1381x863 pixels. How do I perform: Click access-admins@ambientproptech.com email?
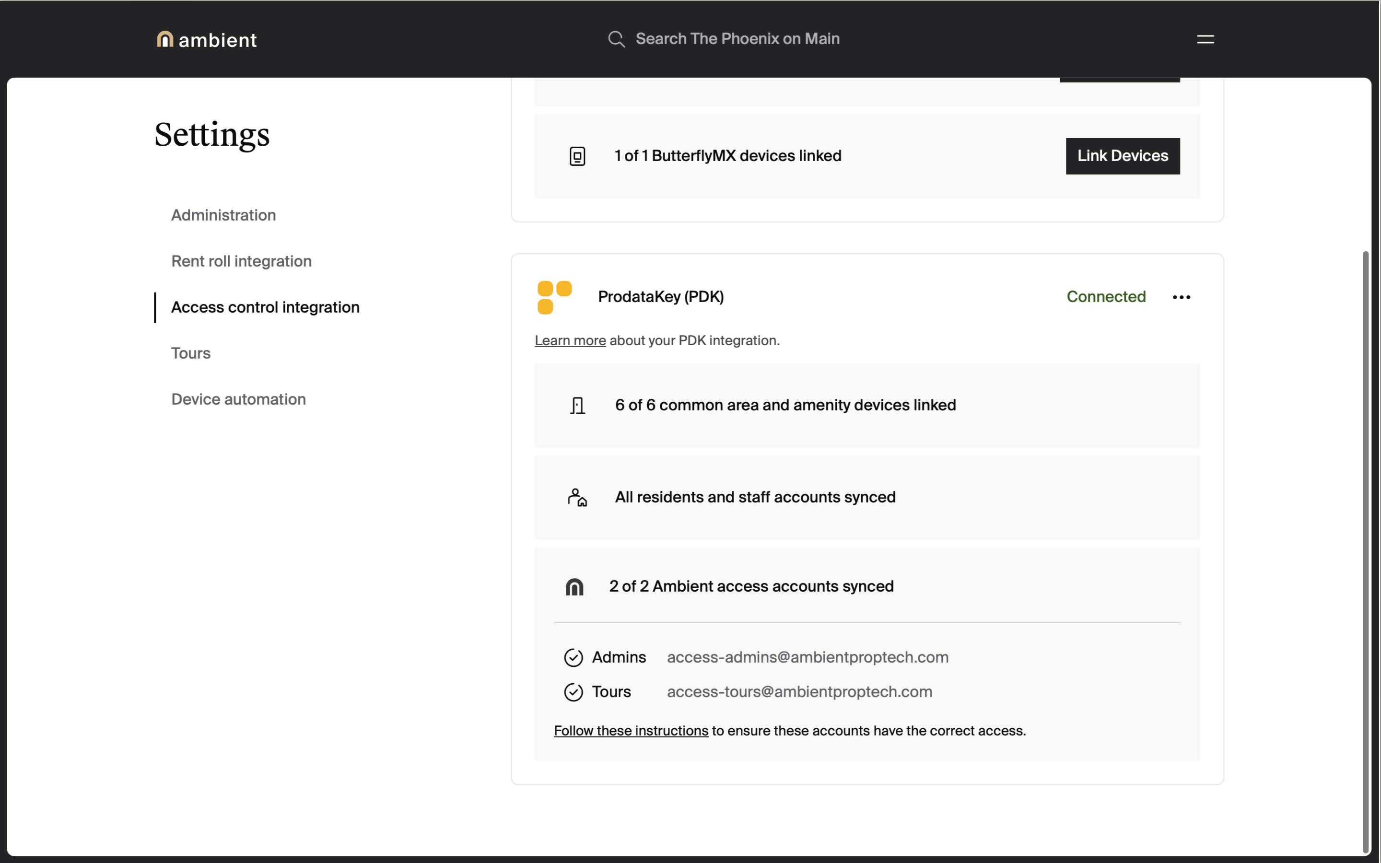point(808,657)
